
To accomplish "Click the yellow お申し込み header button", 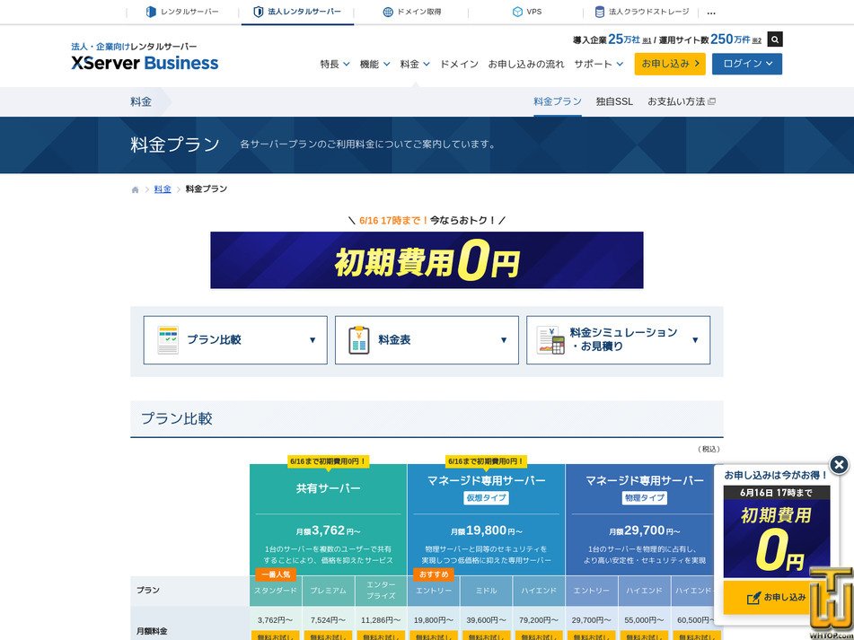I will 670,64.
